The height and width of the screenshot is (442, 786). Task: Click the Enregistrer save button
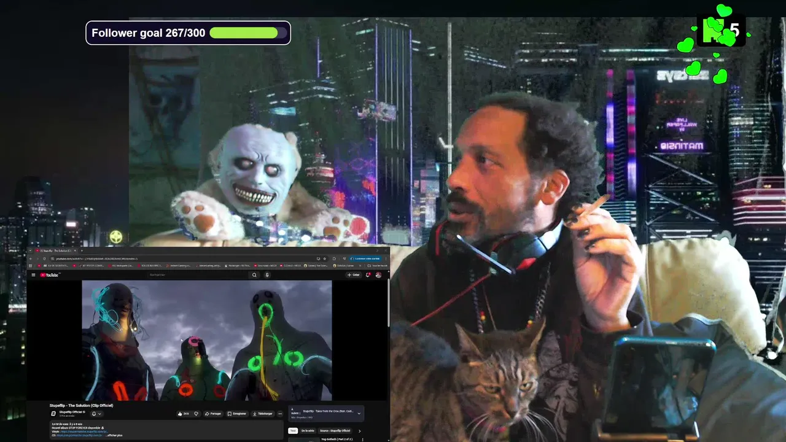point(237,414)
